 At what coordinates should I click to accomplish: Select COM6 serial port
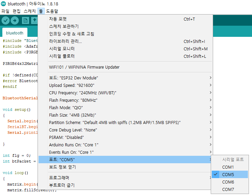[230, 182]
